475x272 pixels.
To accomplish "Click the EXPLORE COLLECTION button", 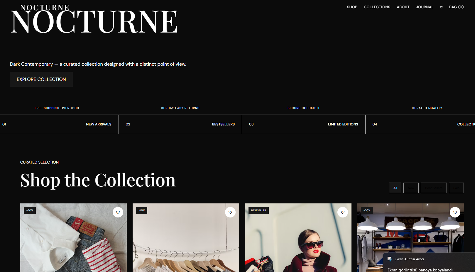I will [x=41, y=79].
